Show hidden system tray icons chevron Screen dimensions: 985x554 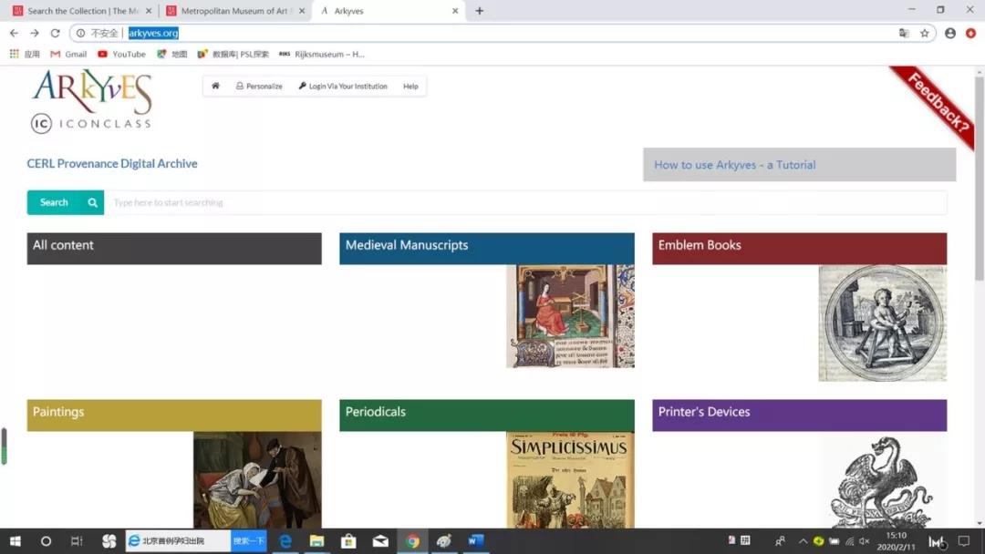coord(803,541)
